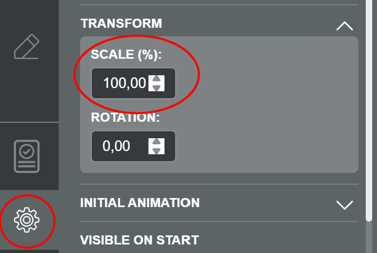Open the checklist document sidebar icon

pos(27,156)
